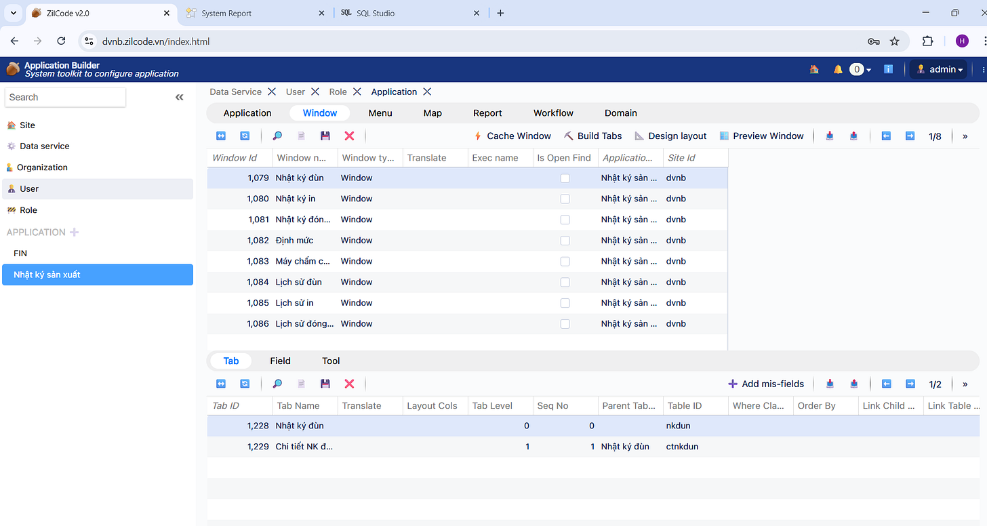
Task: Toggle Is Open Find for Định mức
Action: 565,241
